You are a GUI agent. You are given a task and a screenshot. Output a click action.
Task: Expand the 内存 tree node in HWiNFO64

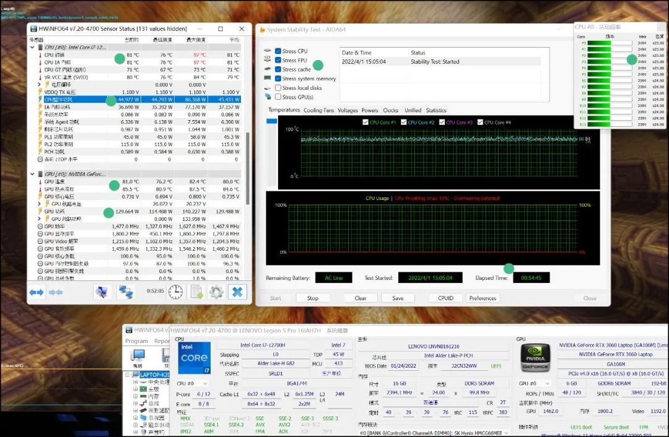(135, 396)
